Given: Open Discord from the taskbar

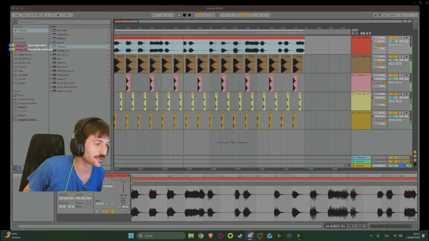Looking at the screenshot, I should pos(250,236).
